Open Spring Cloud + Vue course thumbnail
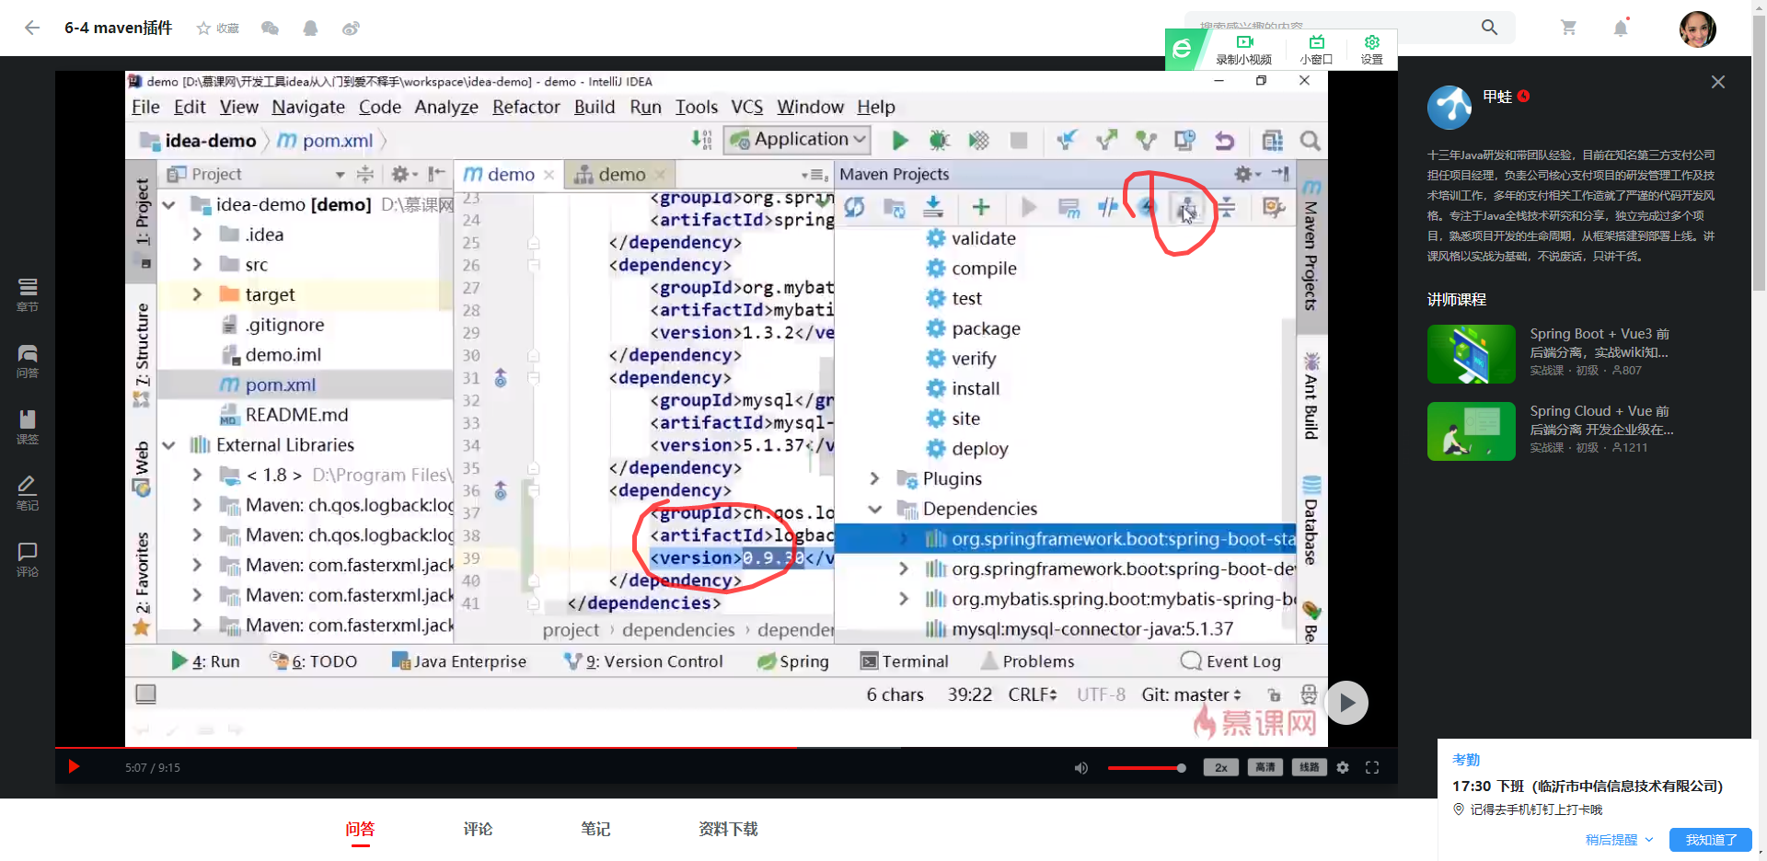Image resolution: width=1767 pixels, height=861 pixels. pyautogui.click(x=1471, y=431)
